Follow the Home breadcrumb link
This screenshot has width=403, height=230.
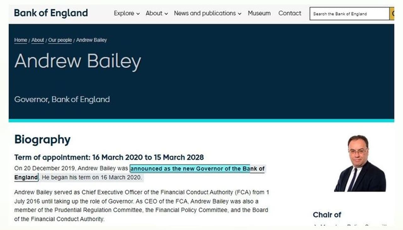[20, 40]
